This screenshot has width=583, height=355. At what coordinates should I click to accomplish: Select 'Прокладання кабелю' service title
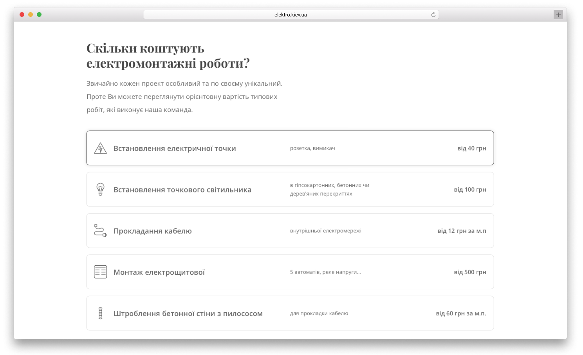pyautogui.click(x=153, y=231)
